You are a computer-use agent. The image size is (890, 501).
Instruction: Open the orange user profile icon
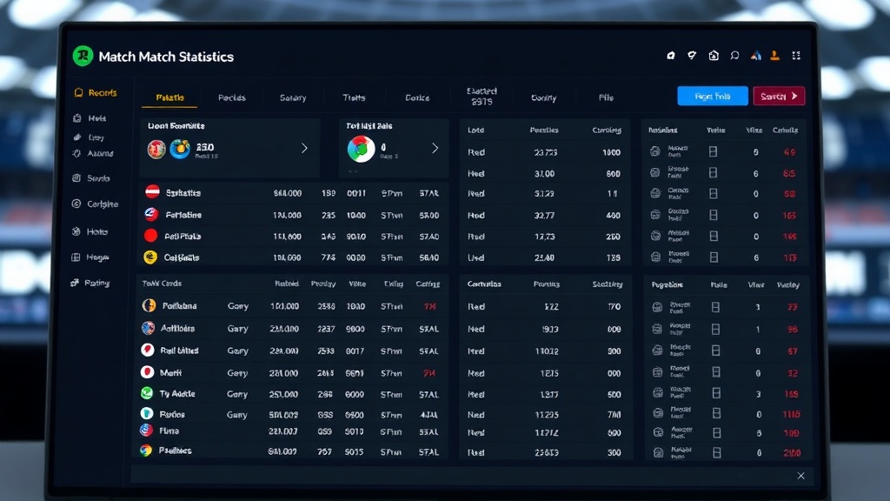(774, 56)
